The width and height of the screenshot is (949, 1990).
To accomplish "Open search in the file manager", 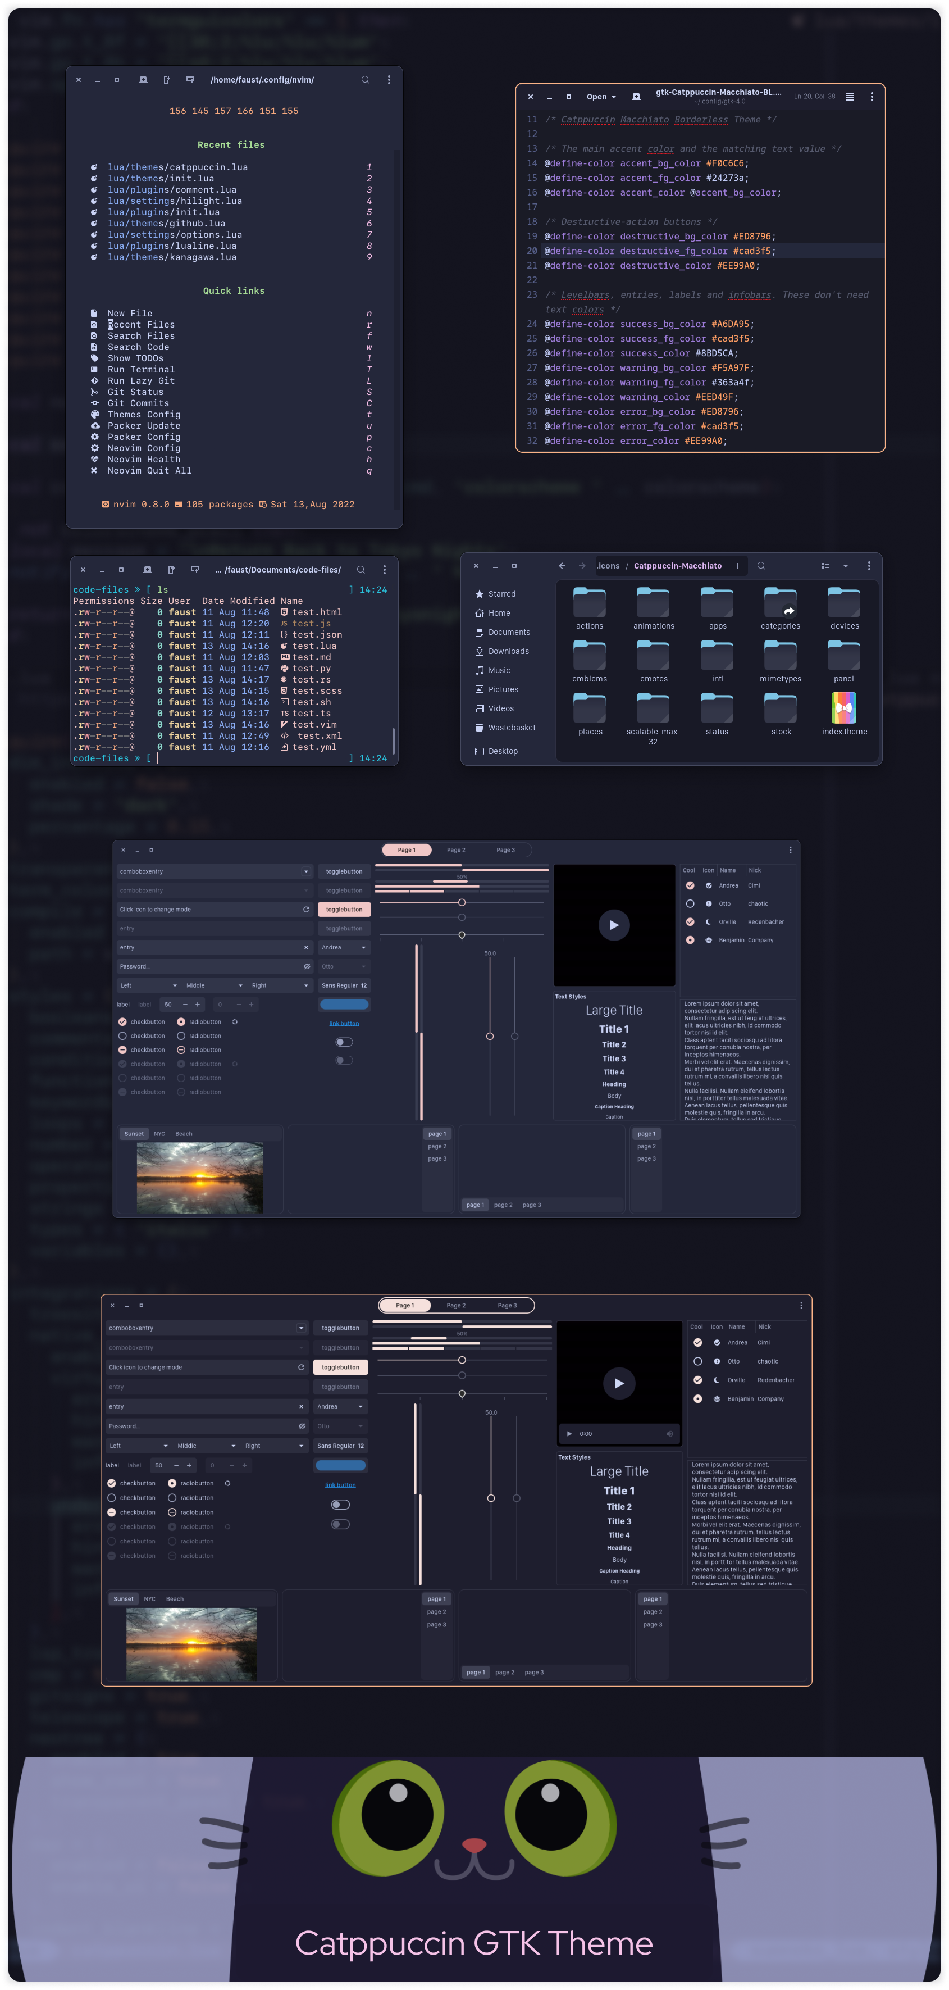I will (x=760, y=565).
